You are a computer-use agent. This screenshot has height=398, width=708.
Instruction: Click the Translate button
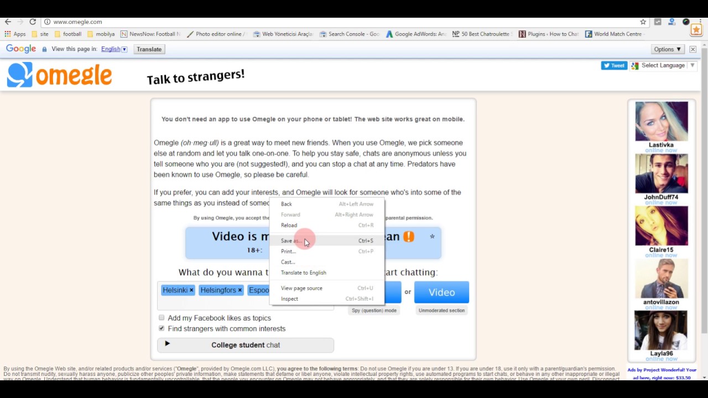[149, 49]
